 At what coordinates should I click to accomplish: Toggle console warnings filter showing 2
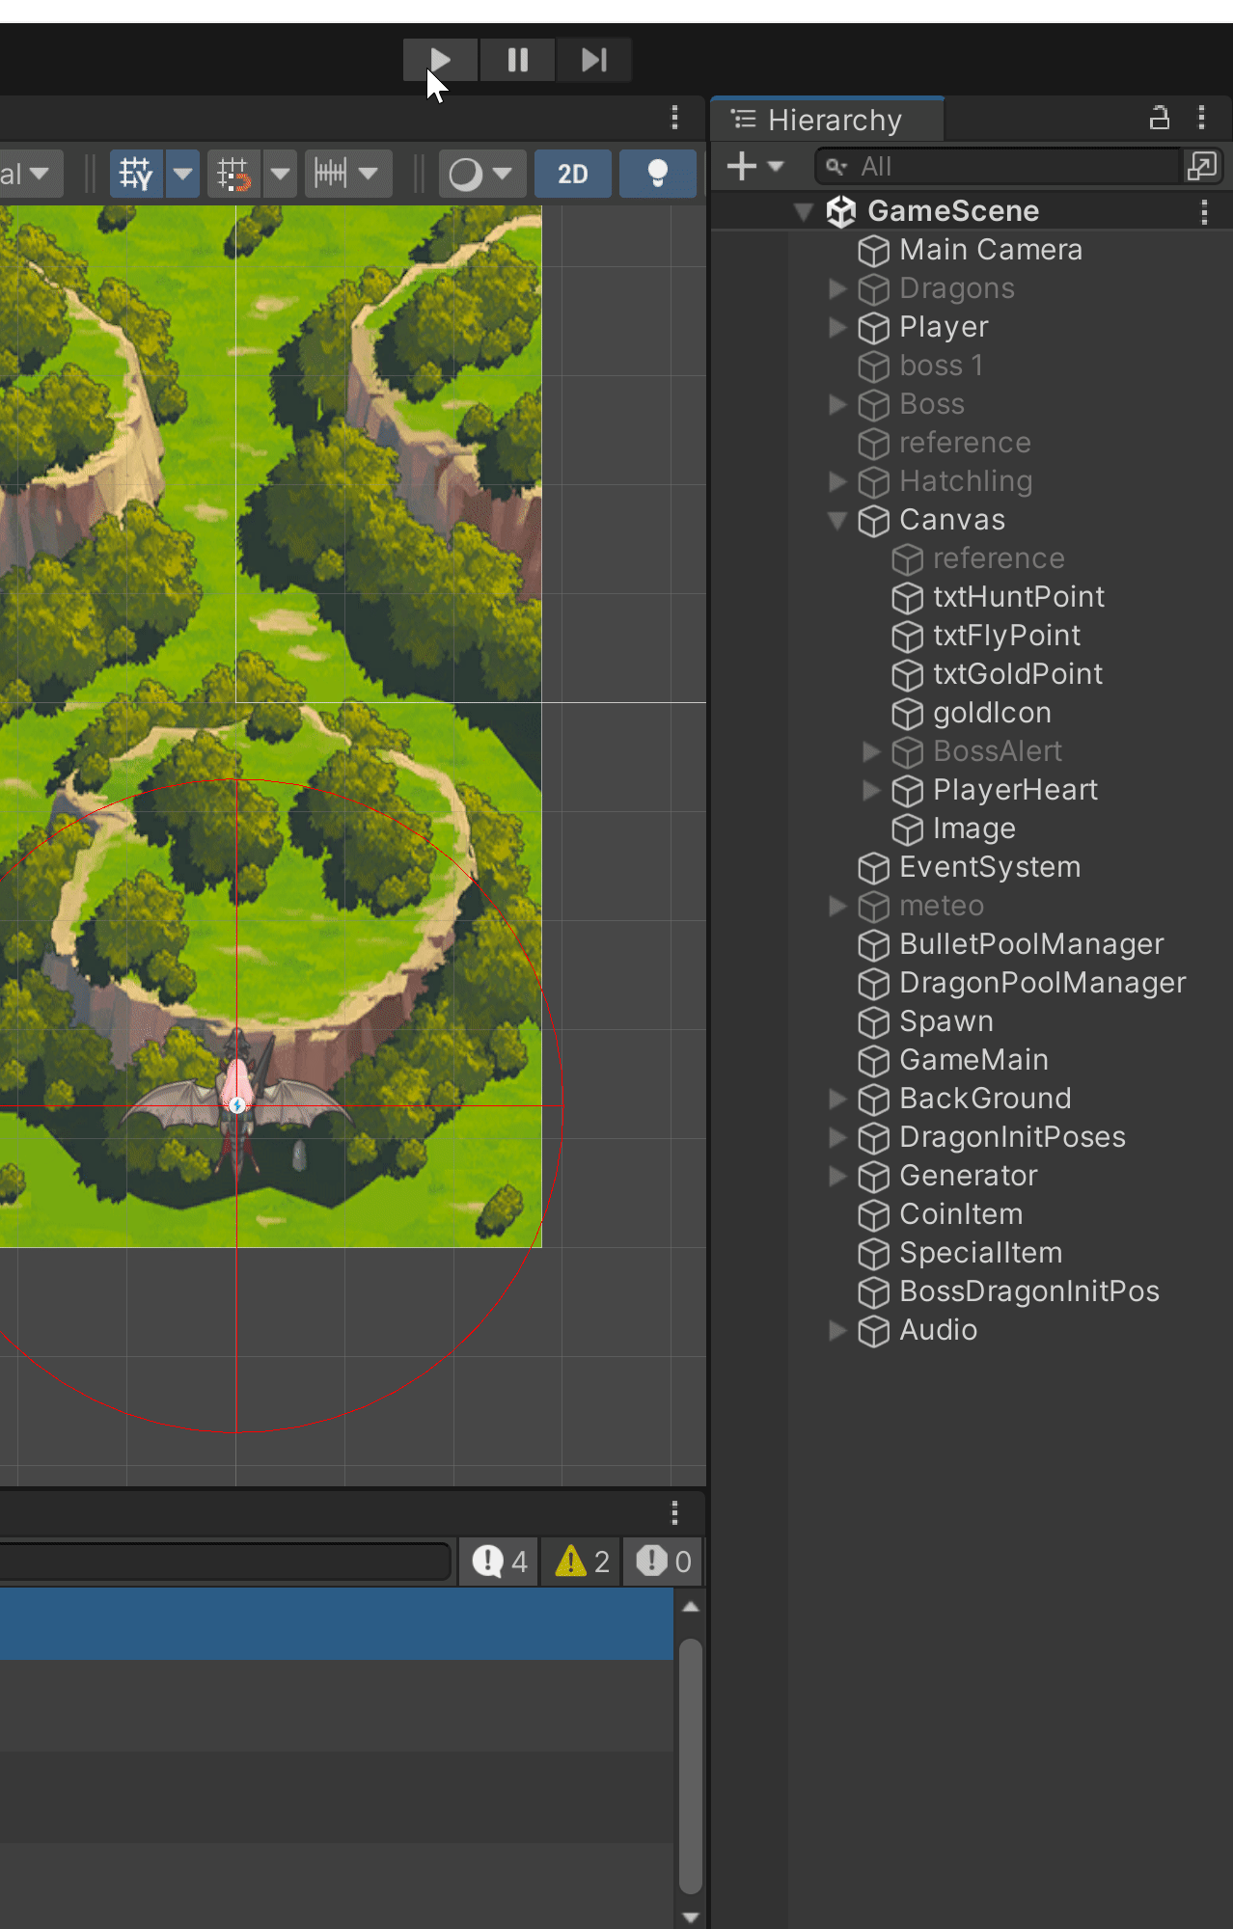click(582, 1562)
